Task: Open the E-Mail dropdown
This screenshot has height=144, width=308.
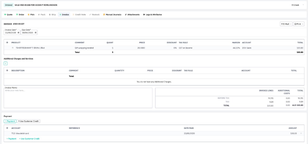Action: [286, 24]
